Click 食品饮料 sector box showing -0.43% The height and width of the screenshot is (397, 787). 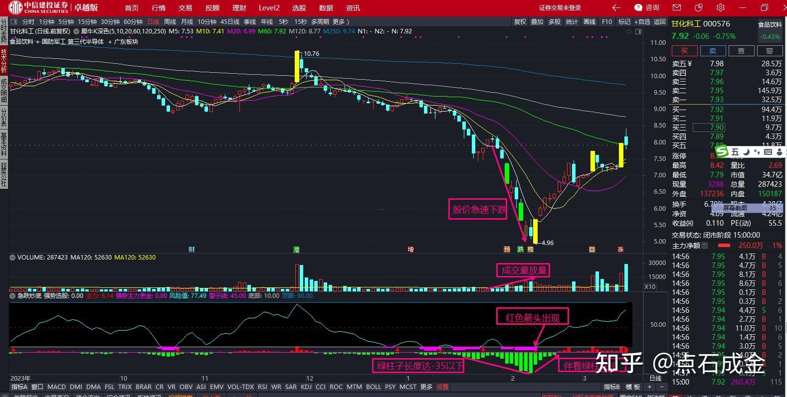pyautogui.click(x=770, y=31)
